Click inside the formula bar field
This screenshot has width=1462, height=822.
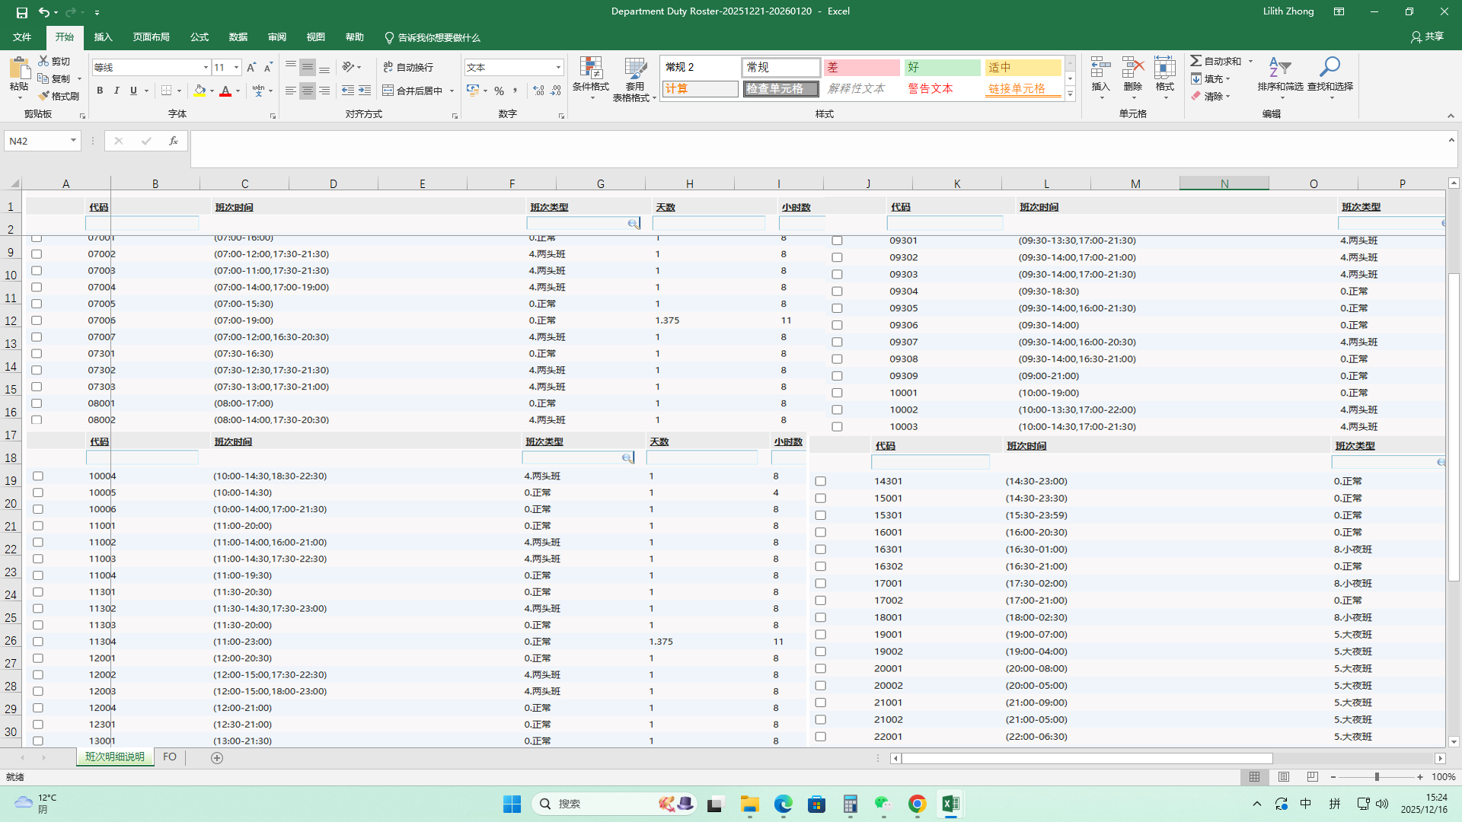click(761, 148)
